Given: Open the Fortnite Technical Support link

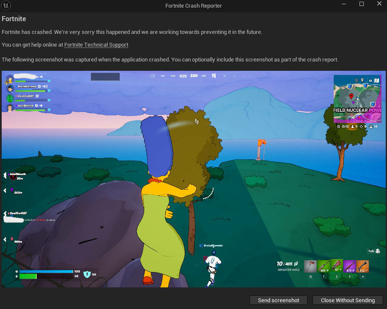Looking at the screenshot, I should [x=96, y=45].
